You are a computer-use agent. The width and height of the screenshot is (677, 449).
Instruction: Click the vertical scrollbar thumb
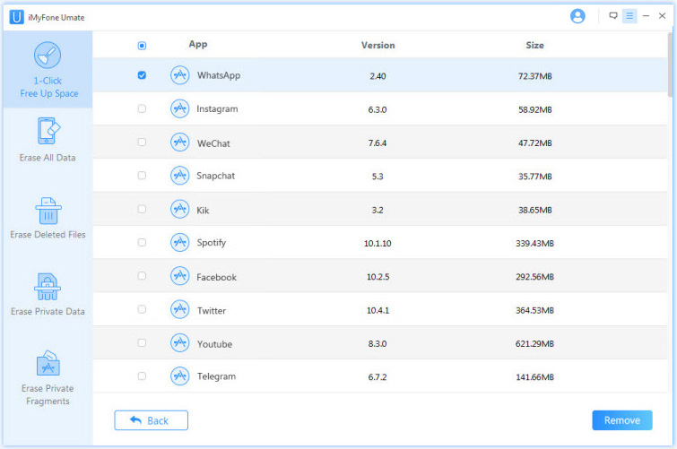point(670,65)
